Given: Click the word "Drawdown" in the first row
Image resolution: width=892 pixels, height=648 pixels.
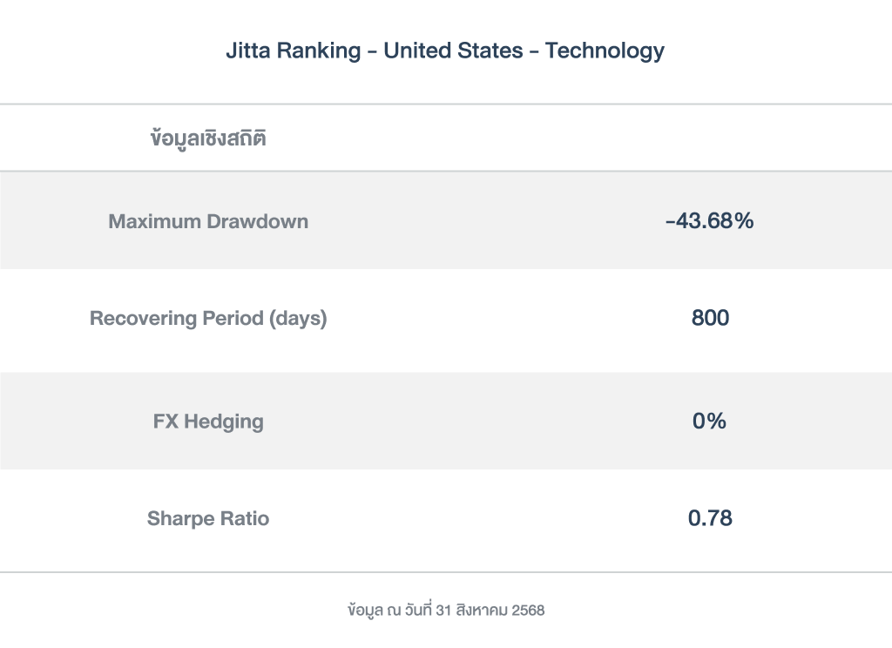Looking at the screenshot, I should [258, 221].
